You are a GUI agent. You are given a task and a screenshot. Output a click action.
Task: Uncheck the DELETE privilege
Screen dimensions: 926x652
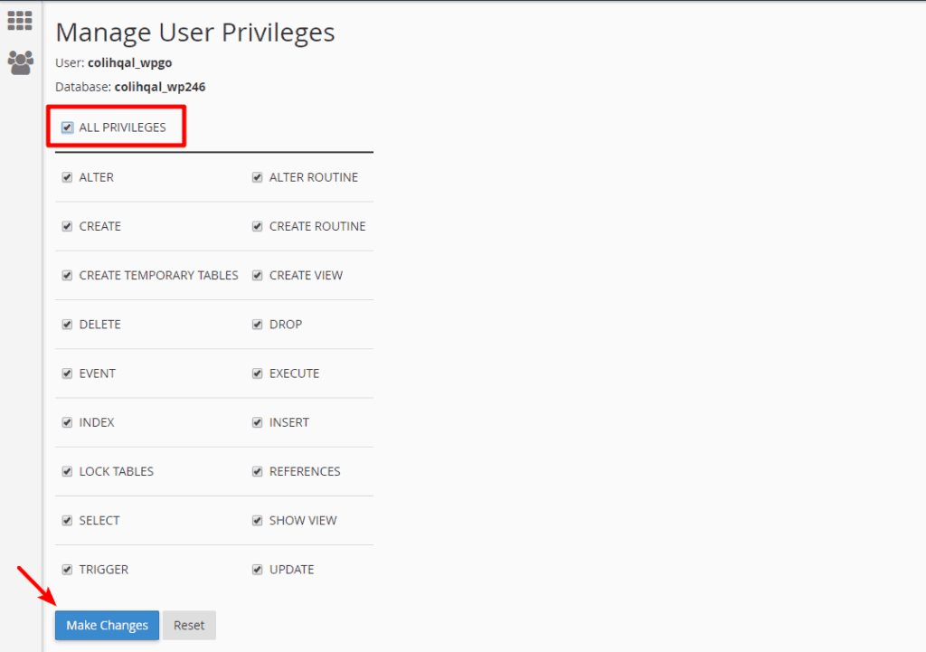click(67, 325)
